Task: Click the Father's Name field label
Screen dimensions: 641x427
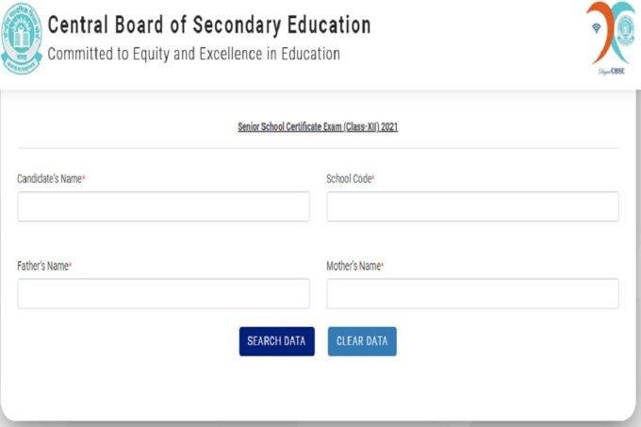Action: tap(42, 266)
